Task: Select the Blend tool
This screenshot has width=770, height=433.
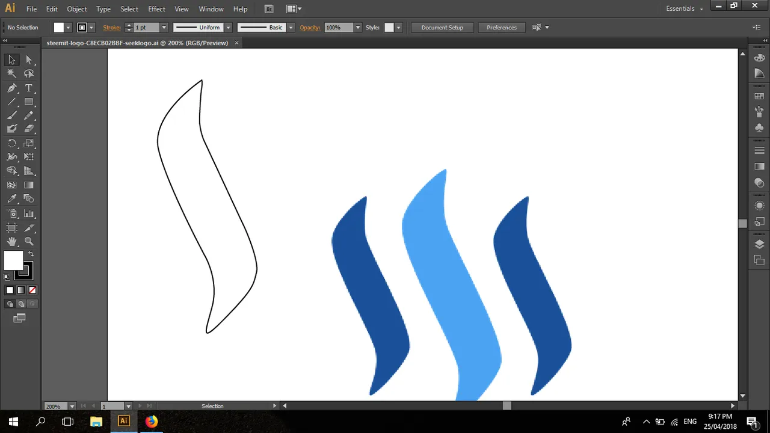Action: coord(29,199)
